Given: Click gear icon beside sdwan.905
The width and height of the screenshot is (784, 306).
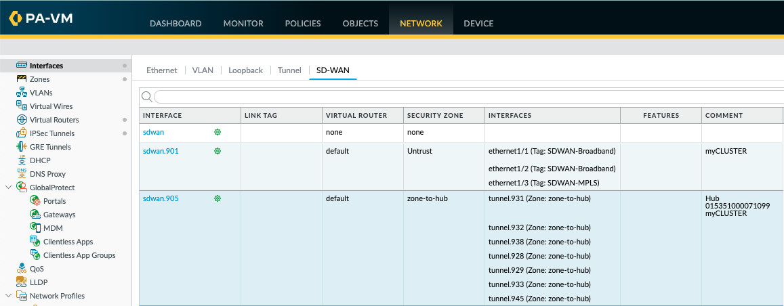Looking at the screenshot, I should [x=218, y=198].
